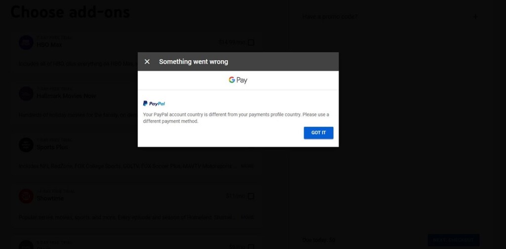This screenshot has width=506, height=249.
Task: Tick the Showtime add-on checkbox
Action: pos(251,196)
